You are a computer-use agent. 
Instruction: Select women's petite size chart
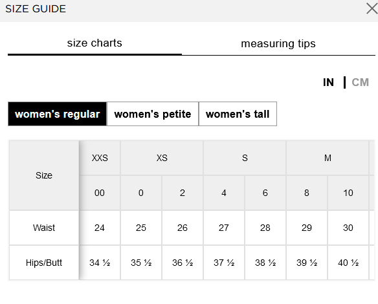click(153, 114)
